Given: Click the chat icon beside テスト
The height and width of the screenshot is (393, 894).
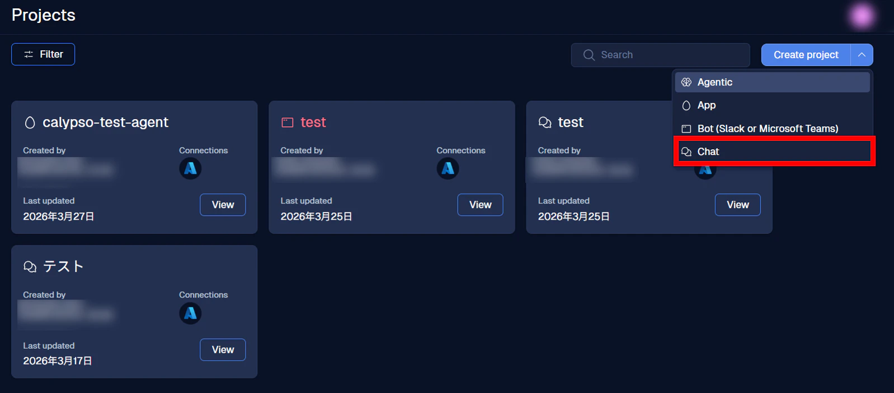Looking at the screenshot, I should (x=30, y=267).
